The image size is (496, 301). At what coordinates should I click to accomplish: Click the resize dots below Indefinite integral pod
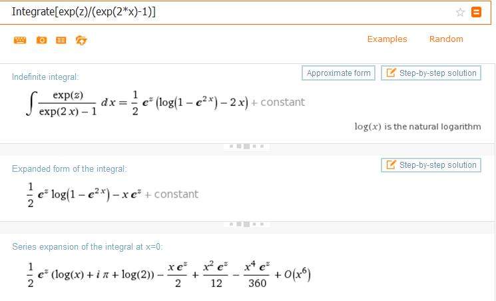247,146
